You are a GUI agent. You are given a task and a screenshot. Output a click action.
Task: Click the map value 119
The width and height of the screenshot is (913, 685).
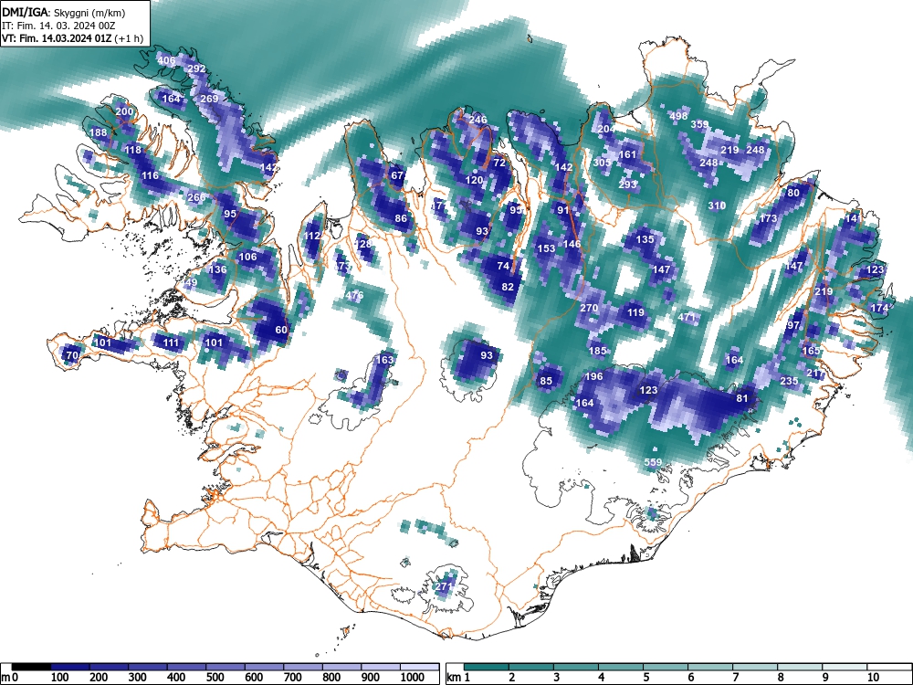point(635,312)
